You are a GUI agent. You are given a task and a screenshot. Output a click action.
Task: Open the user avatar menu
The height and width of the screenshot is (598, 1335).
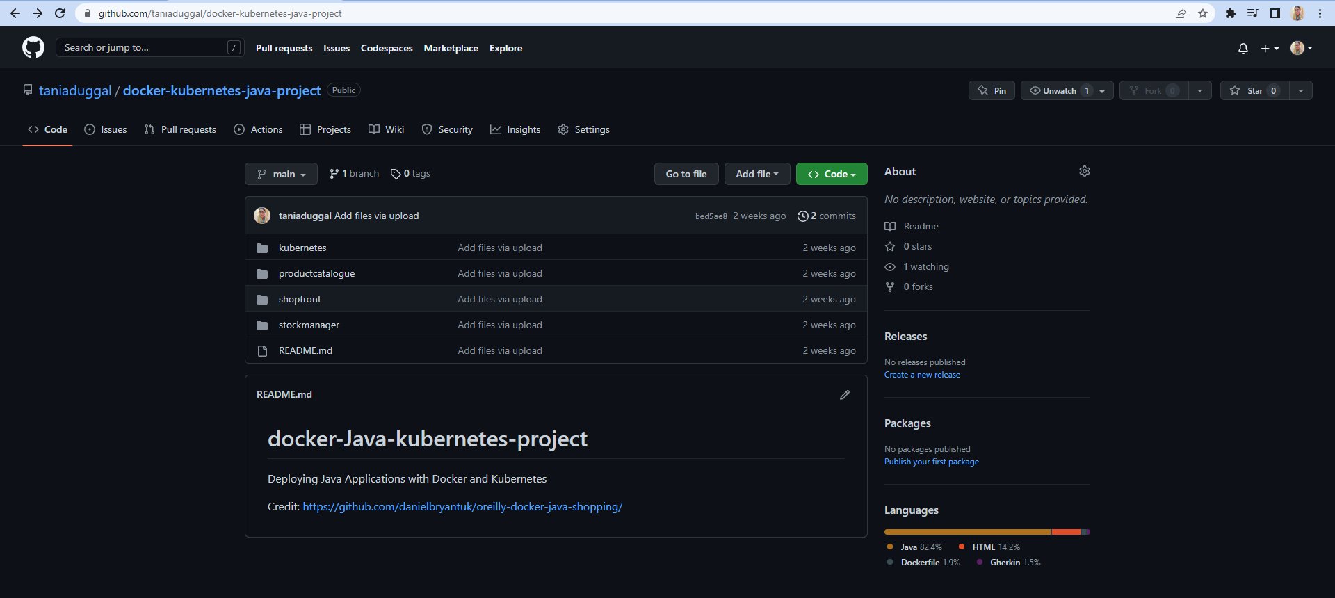click(x=1301, y=48)
